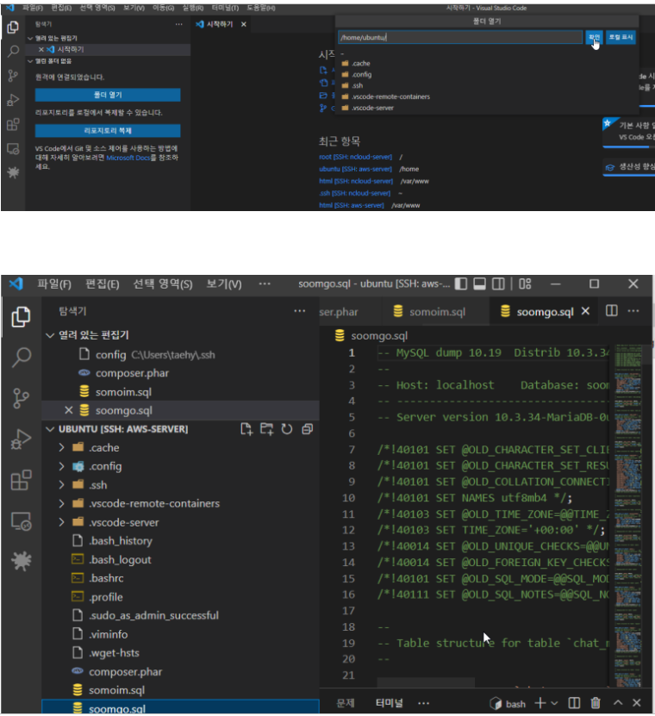Close soomgo.sql editor tab
Image resolution: width=655 pixels, height=716 pixels.
(x=585, y=311)
